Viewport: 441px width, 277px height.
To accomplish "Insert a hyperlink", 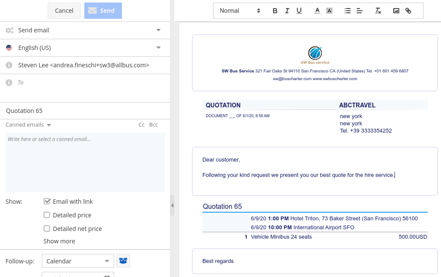I will [408, 11].
